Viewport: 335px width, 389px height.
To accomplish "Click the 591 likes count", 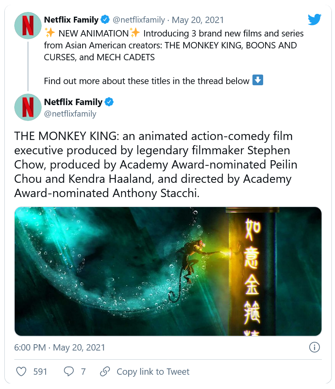I will [40, 372].
